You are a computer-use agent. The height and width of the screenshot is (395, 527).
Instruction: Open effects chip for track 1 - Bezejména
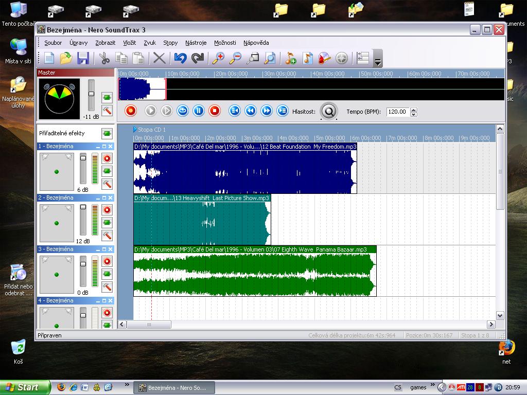[107, 171]
